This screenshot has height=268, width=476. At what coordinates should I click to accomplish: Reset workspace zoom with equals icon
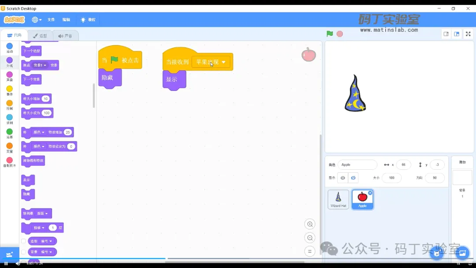[310, 251]
